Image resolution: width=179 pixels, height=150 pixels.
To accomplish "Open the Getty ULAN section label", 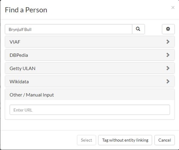I will pos(23,68).
